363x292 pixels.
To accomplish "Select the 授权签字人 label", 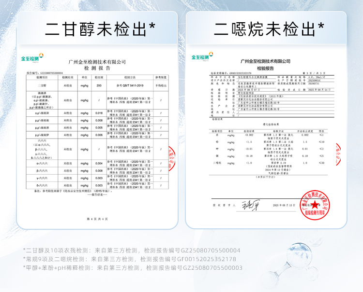I will pos(224,205).
